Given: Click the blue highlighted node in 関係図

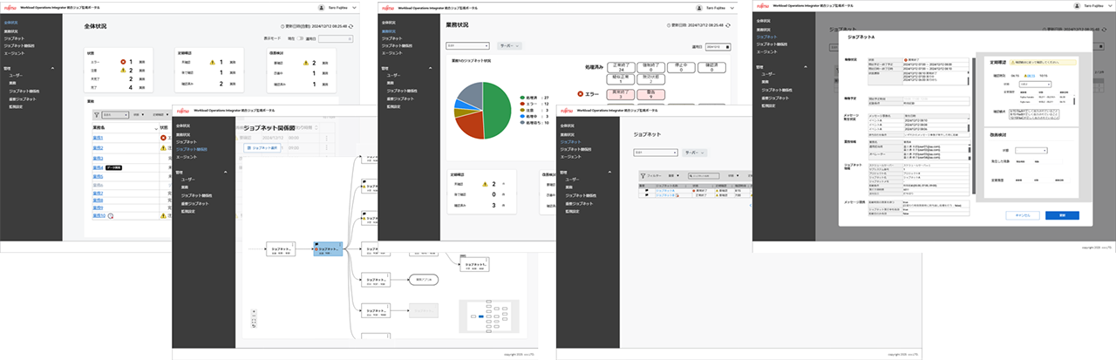Looking at the screenshot, I should (328, 248).
